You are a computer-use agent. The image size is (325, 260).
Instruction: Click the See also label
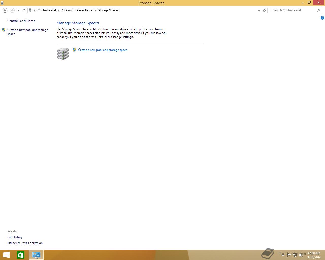click(x=13, y=231)
